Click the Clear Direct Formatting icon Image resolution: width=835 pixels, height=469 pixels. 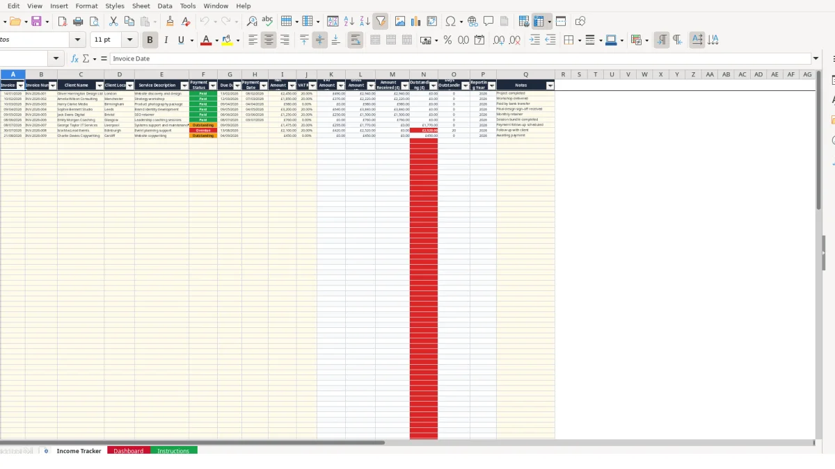point(186,22)
